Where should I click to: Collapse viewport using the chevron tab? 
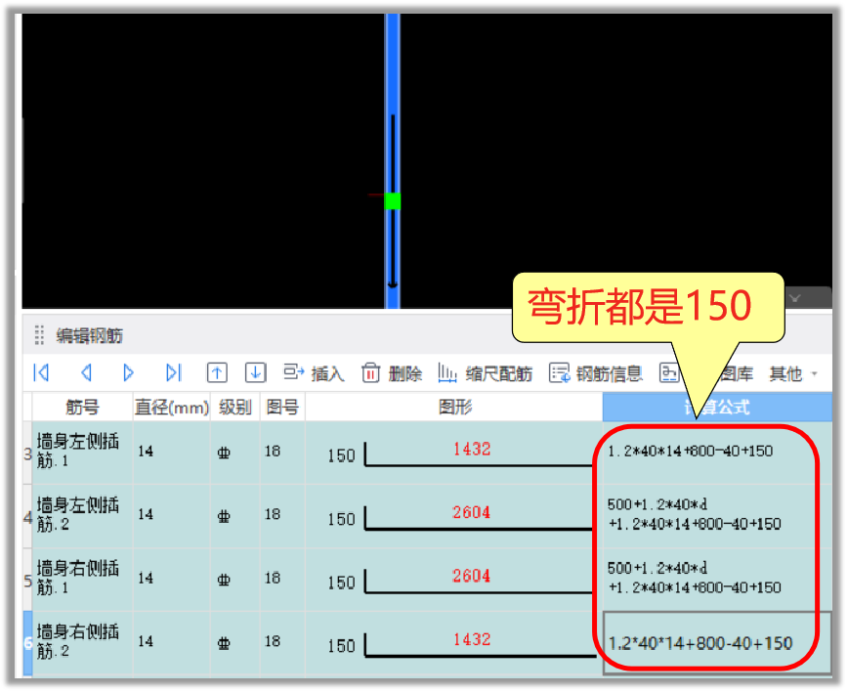tap(795, 298)
